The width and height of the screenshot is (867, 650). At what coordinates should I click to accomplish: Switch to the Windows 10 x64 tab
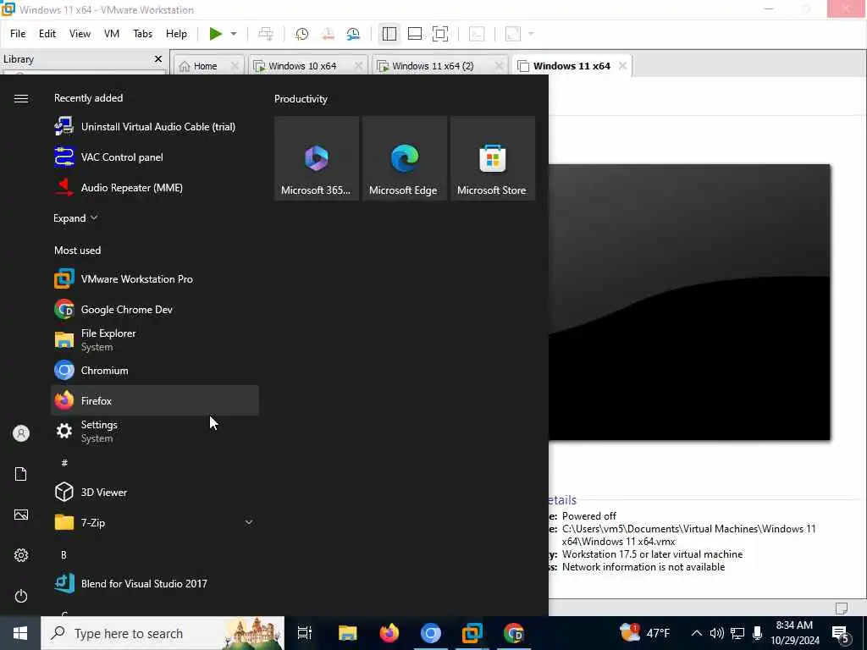(302, 66)
